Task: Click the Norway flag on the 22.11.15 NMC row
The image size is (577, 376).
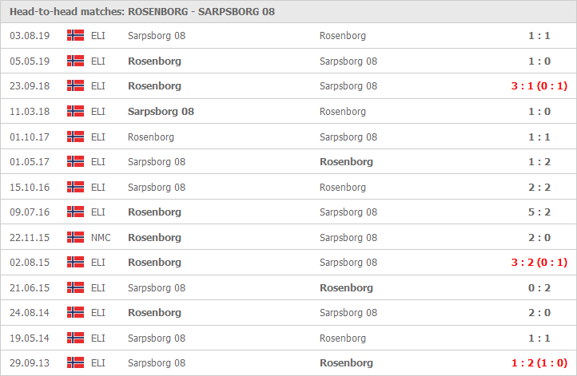Action: pos(75,237)
